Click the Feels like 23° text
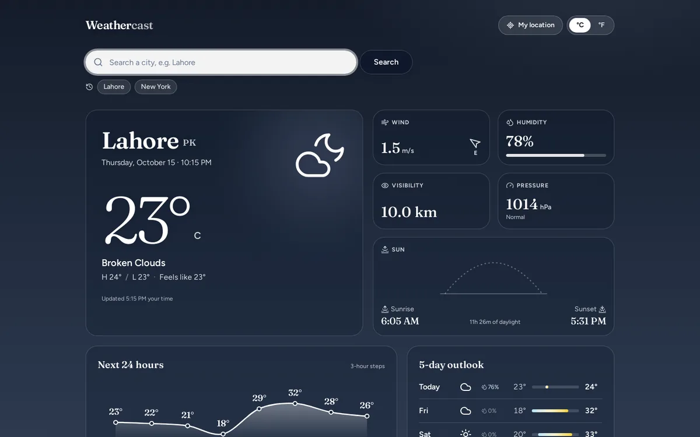Screen dimensions: 700x437 (183, 277)
